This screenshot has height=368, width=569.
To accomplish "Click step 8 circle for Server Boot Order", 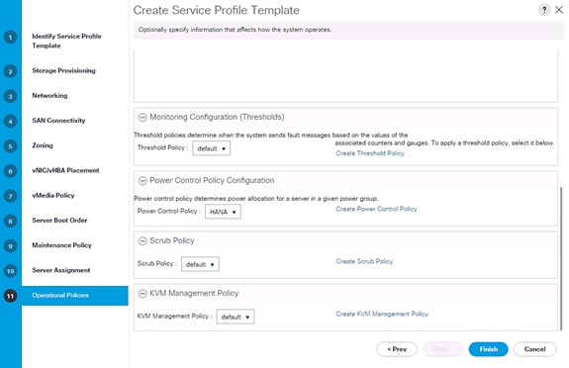I will [10, 221].
